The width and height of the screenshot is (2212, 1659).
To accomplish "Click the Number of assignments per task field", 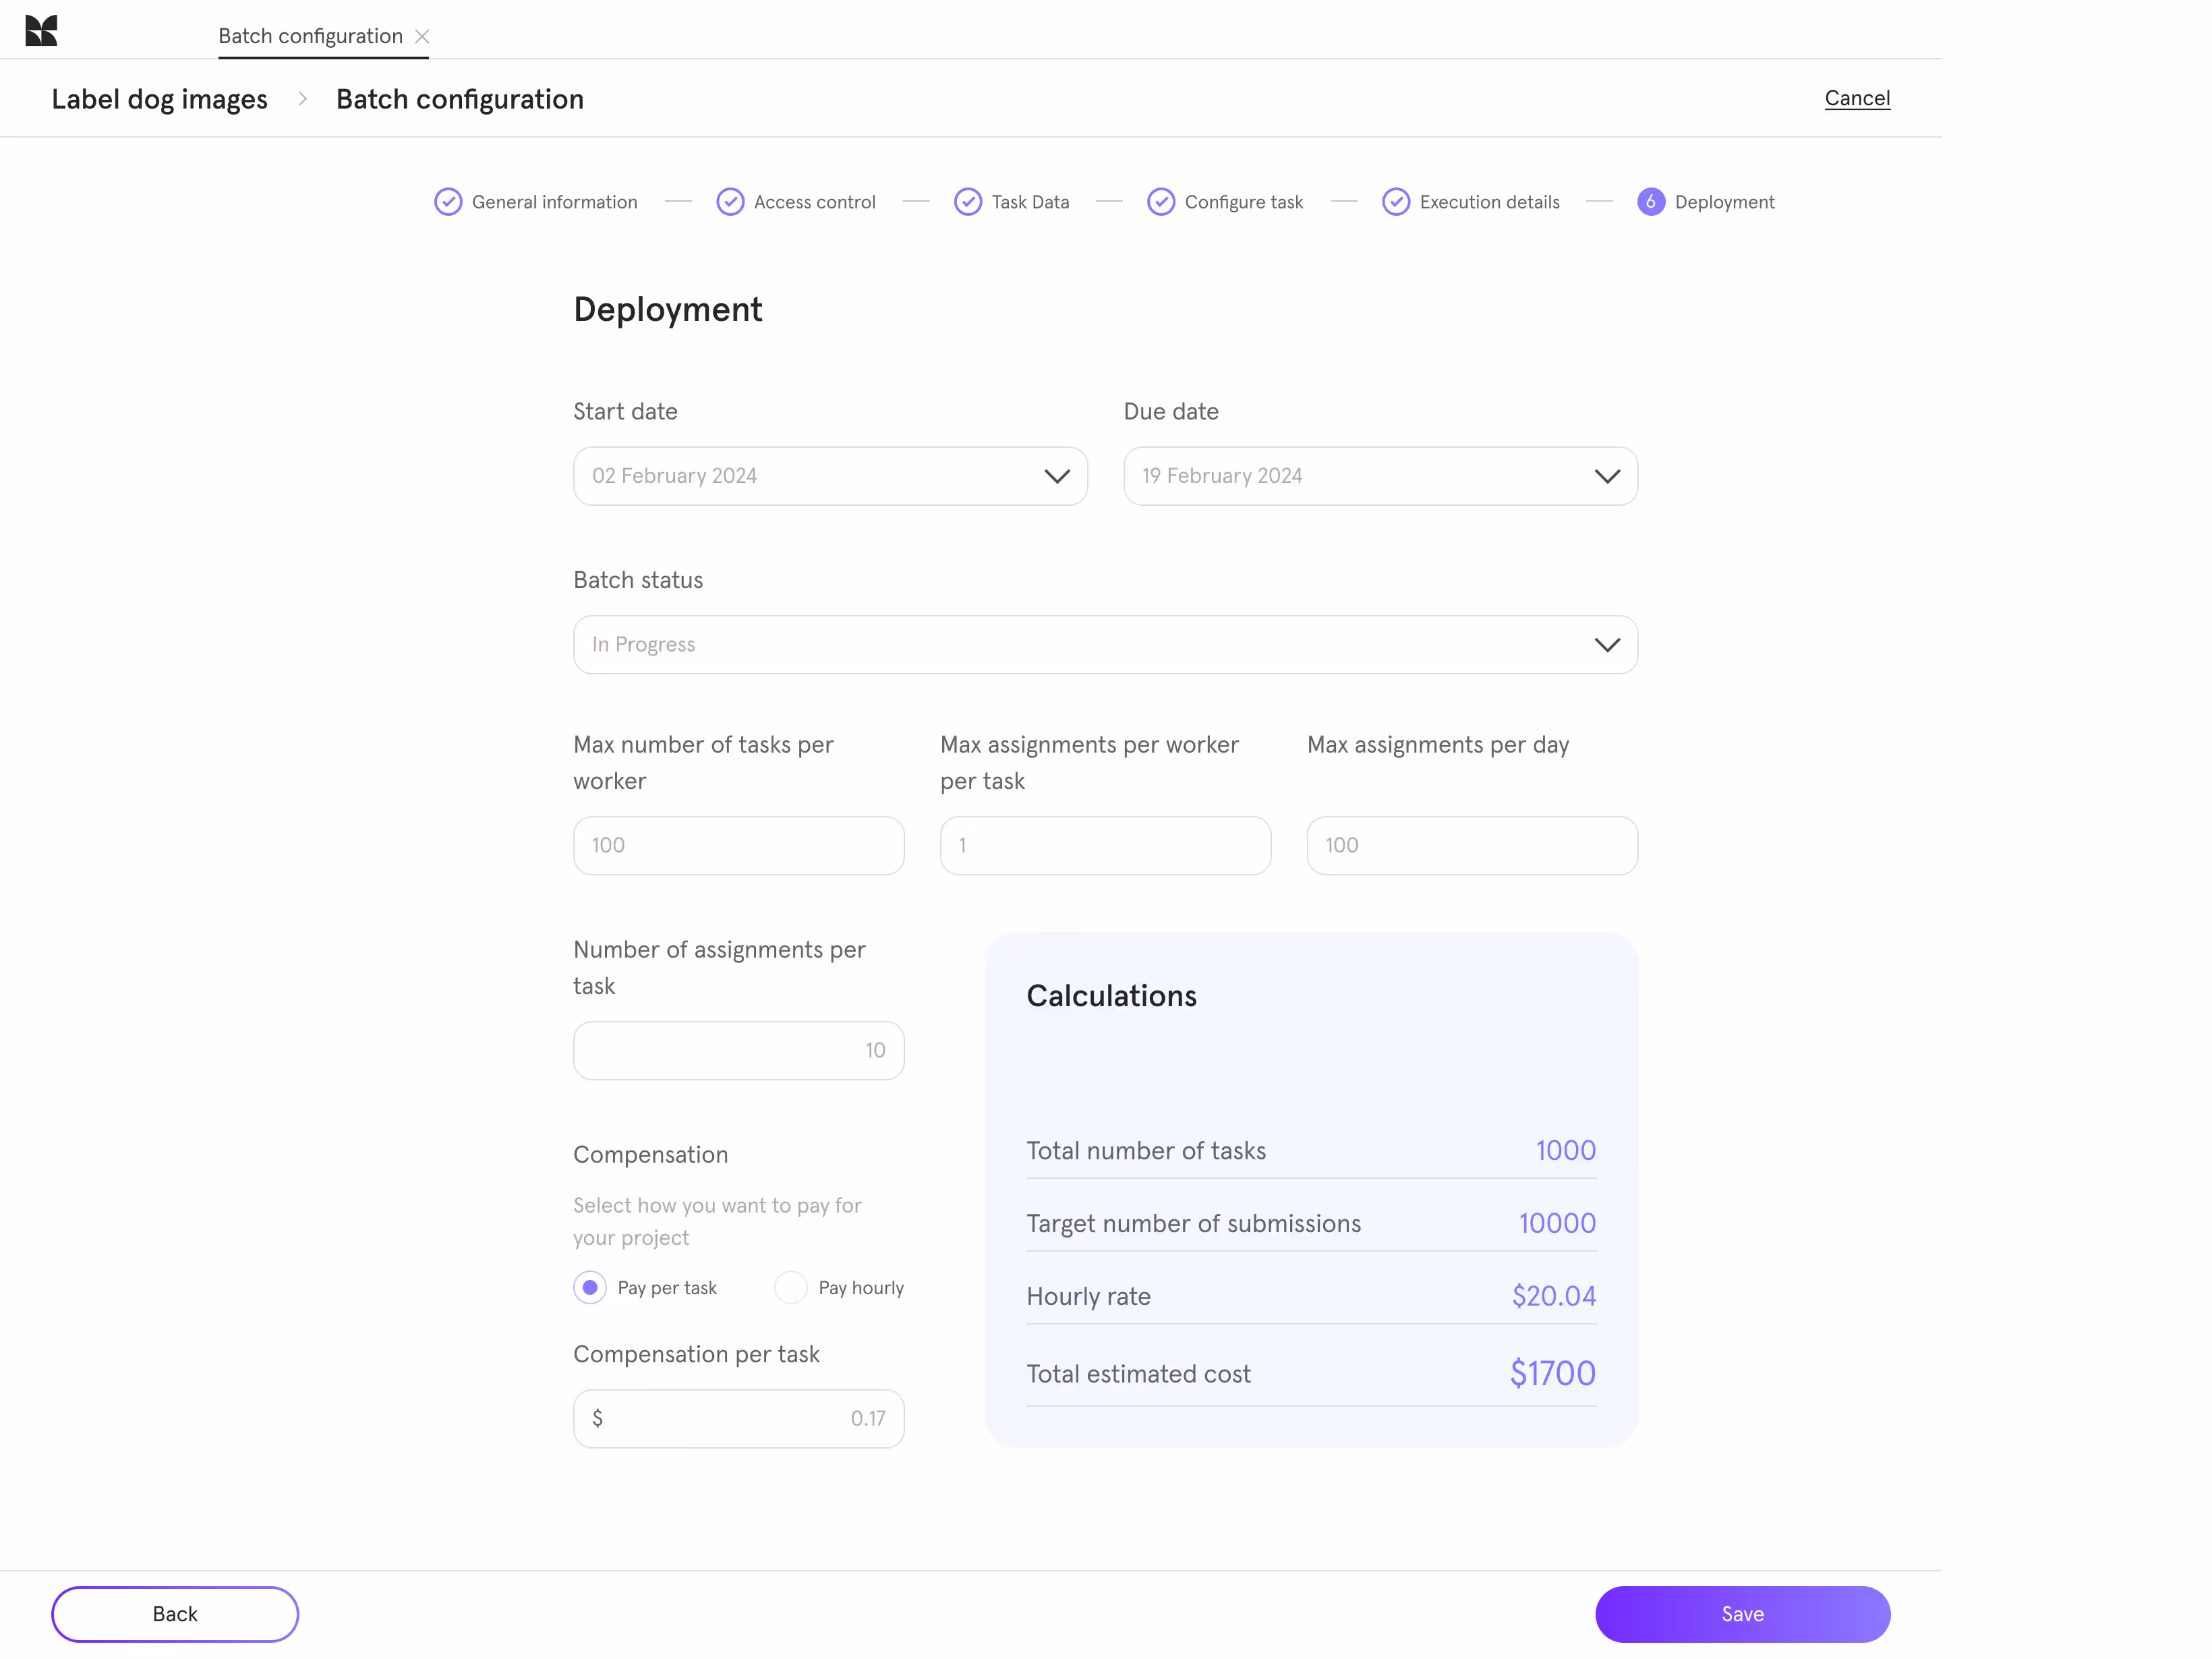I will [x=738, y=1050].
